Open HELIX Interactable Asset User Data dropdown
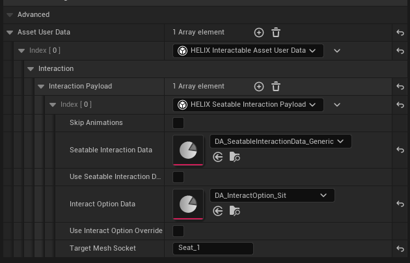This screenshot has height=263, width=410. coord(248,51)
